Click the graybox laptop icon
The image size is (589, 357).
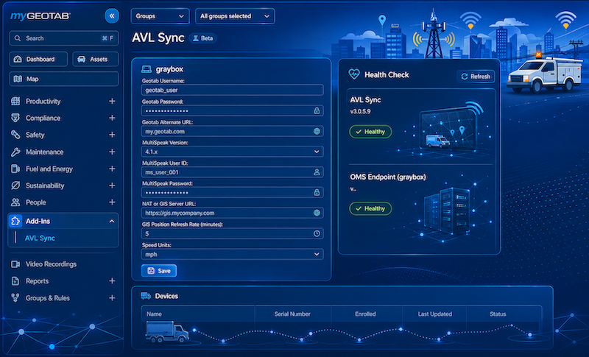point(146,69)
